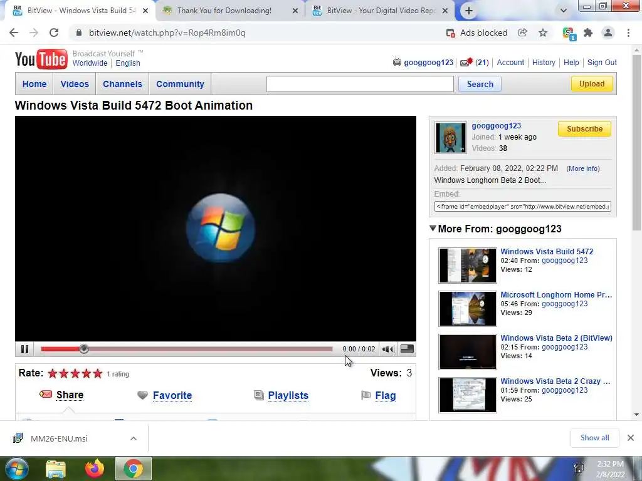Close the Thank You for Downloading tab

pos(295,11)
